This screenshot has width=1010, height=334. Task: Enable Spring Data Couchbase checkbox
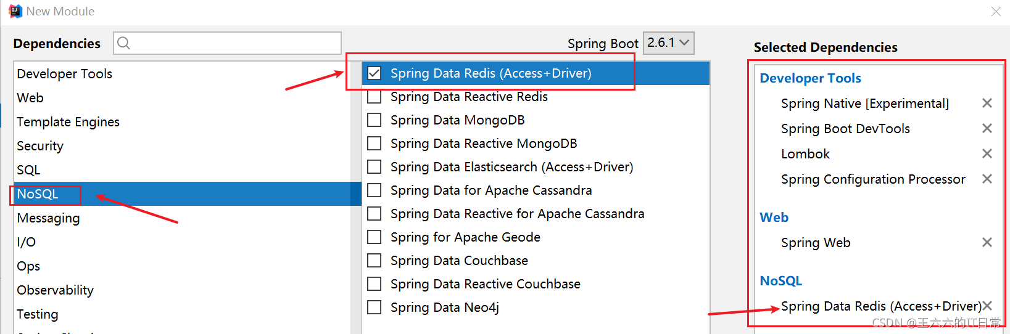pos(374,261)
